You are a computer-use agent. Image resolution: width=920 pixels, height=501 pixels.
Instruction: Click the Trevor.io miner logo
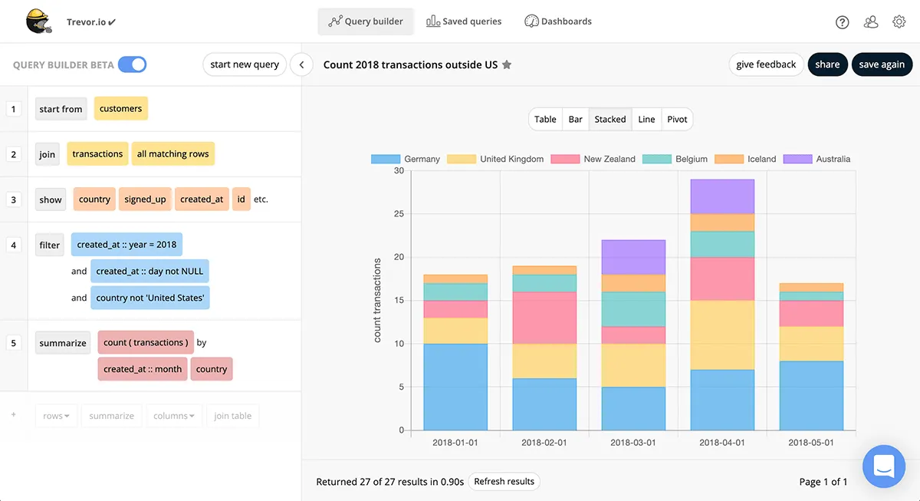tap(39, 21)
